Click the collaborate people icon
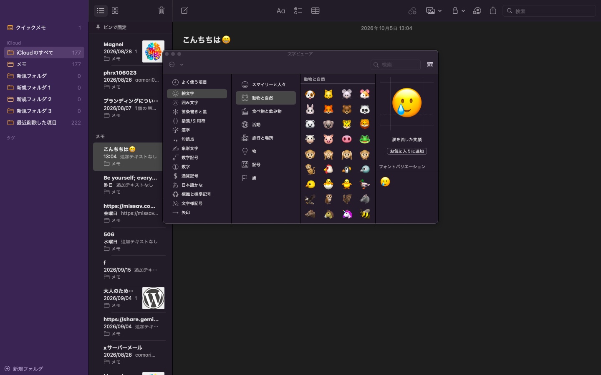 [477, 11]
